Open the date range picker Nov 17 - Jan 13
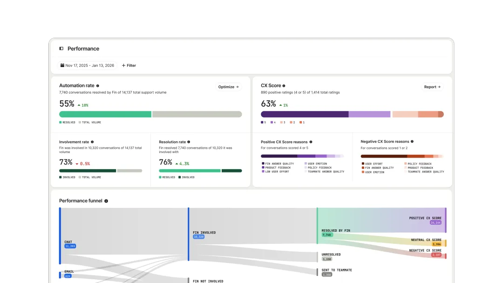This screenshot has height=283, width=503. (87, 66)
